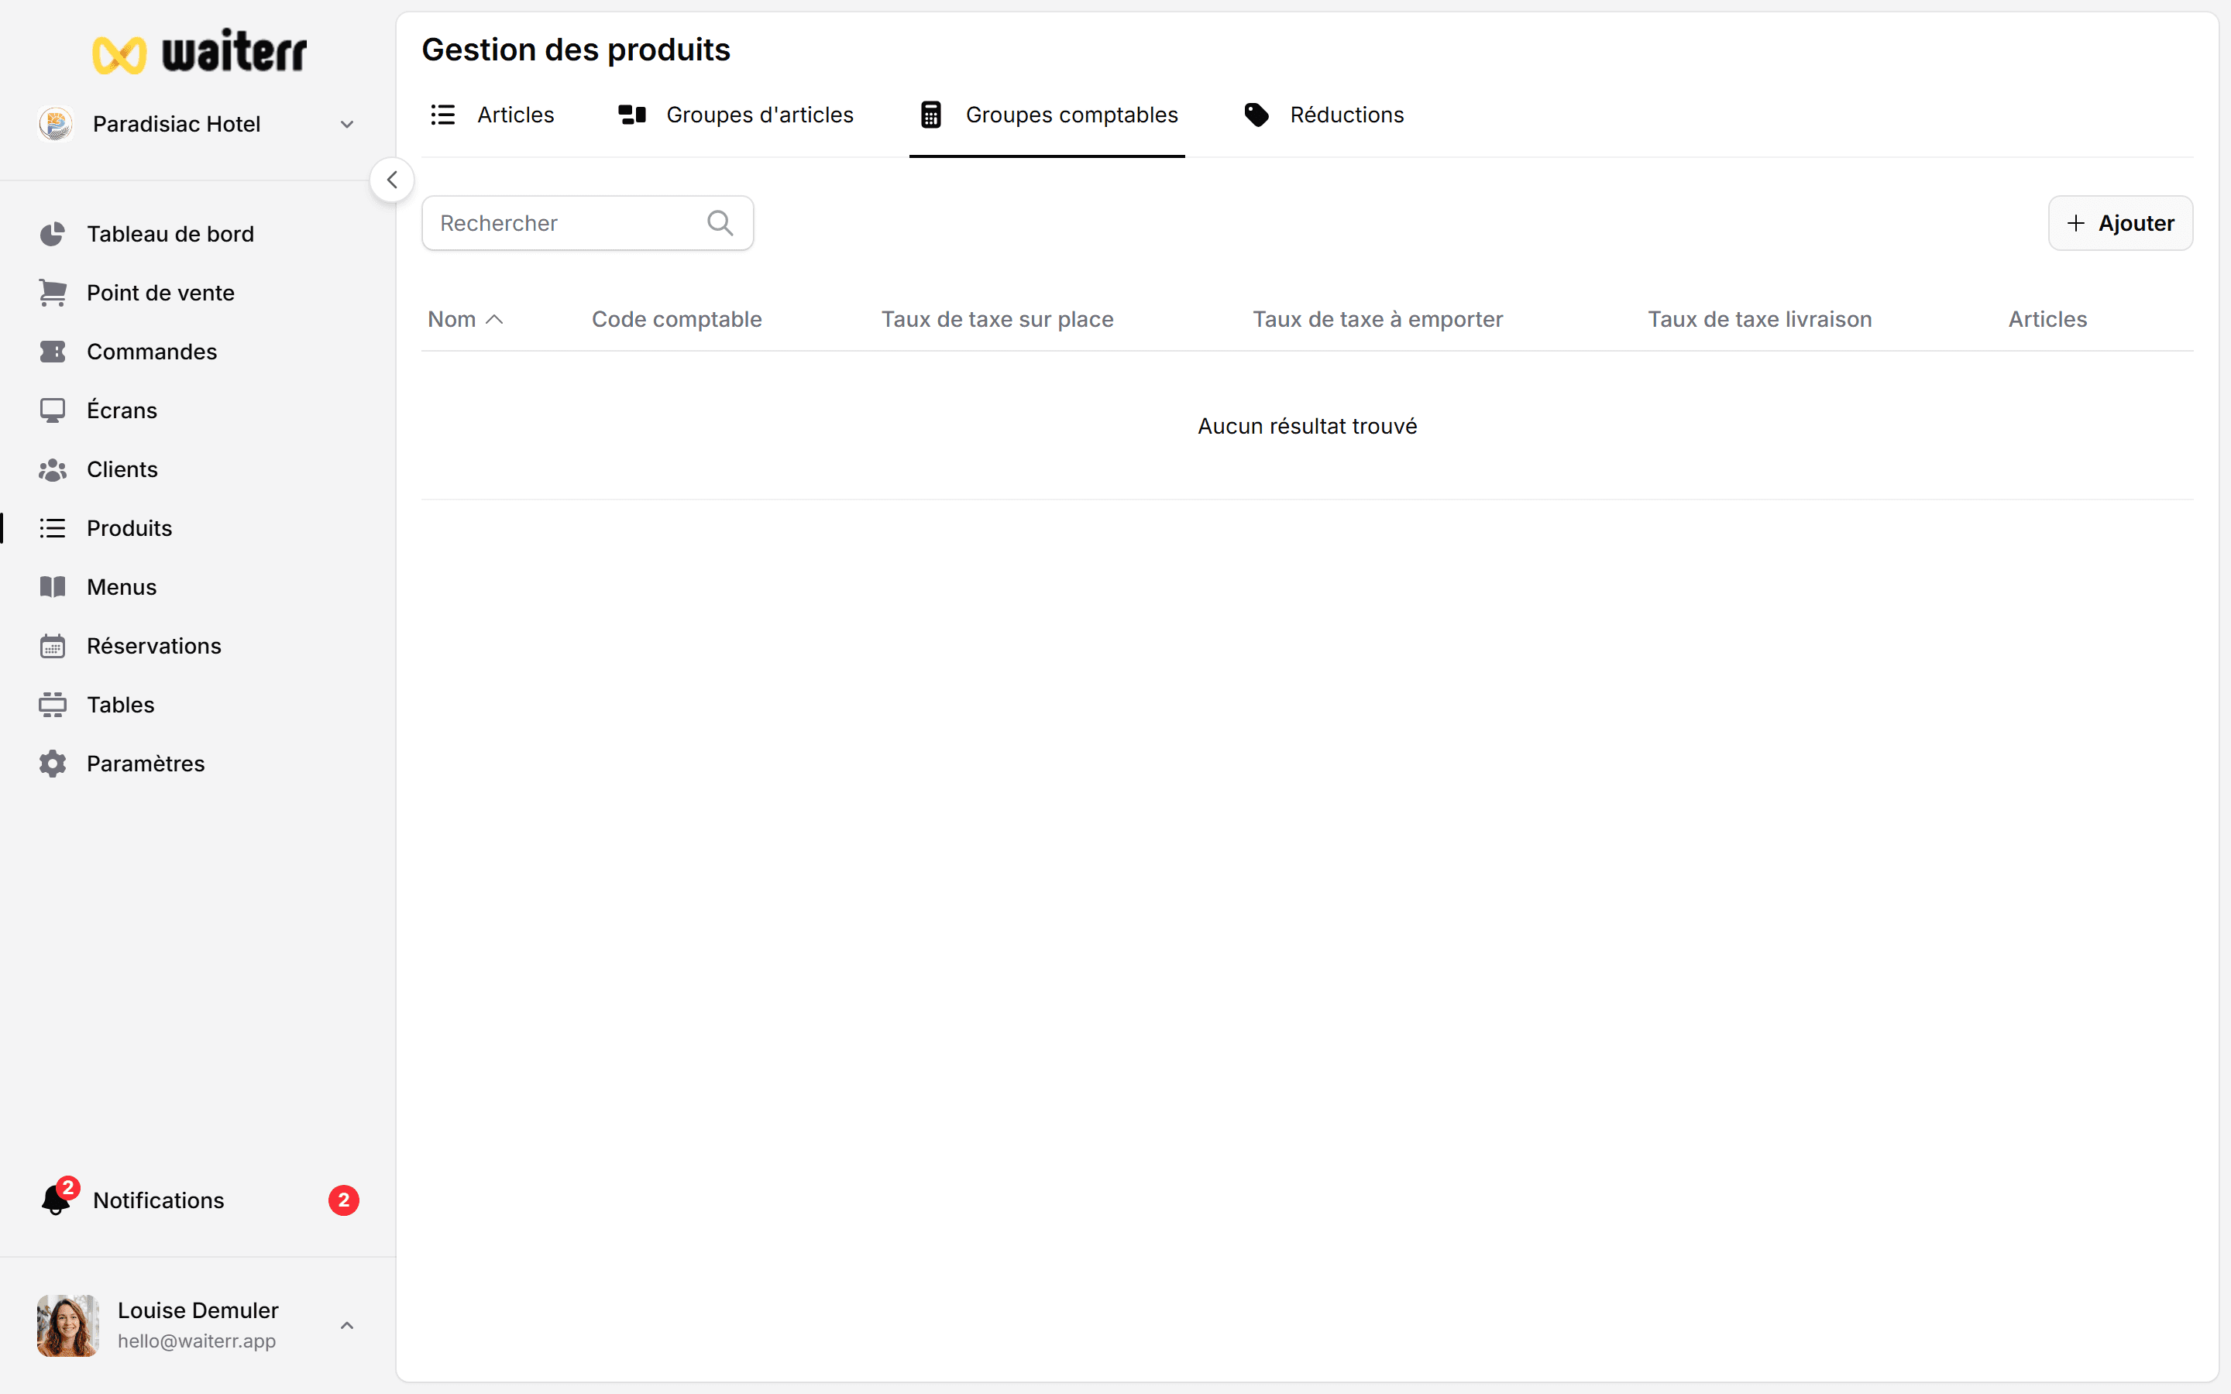Click the Réductions tag icon
The height and width of the screenshot is (1394, 2231).
pos(1256,115)
